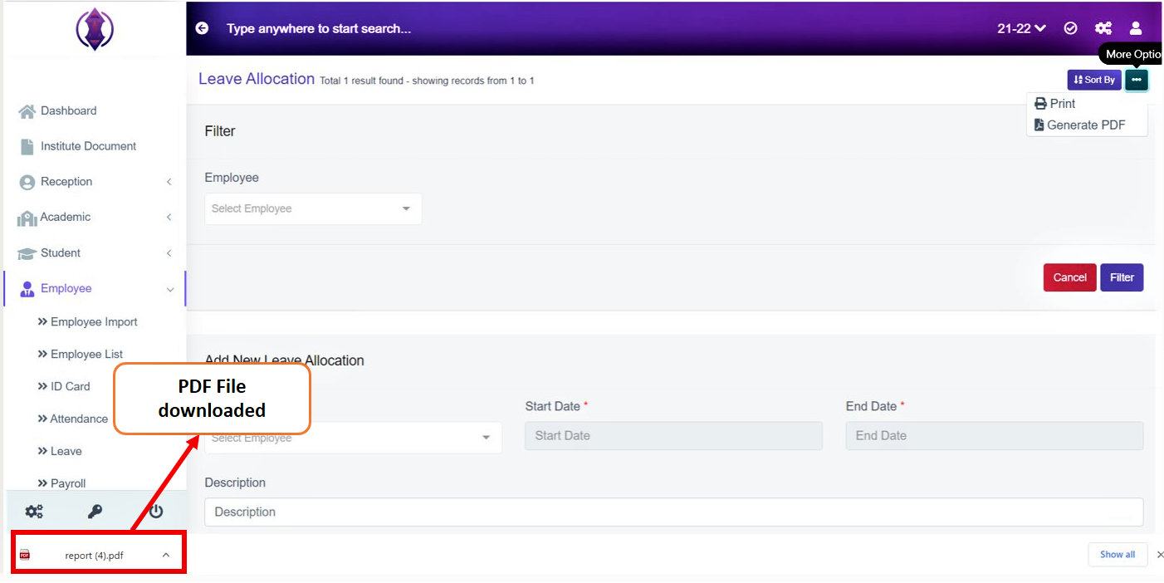Screen dimensions: 1164x583
Task: Click the key icon in the sidebar footer
Action: [95, 512]
